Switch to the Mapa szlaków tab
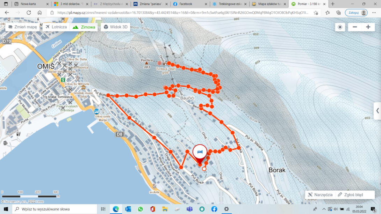 coord(269,4)
